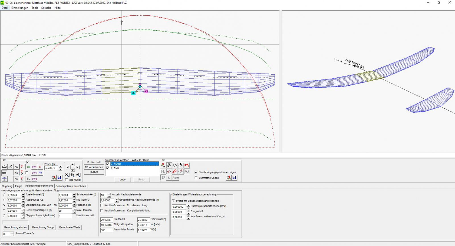Enable Nachlaufkorrektur, Komplettausrichtung checkbox
This screenshot has height=246, width=455.
(x=102, y=211)
